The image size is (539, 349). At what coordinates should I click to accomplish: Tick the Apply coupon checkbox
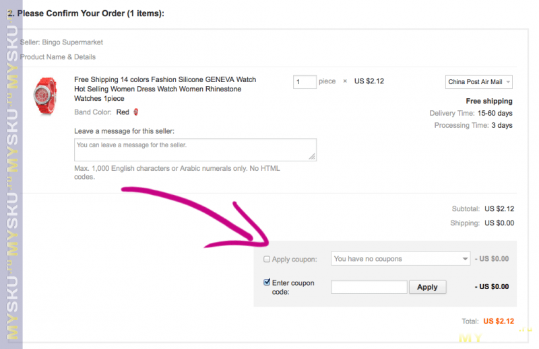tap(267, 259)
